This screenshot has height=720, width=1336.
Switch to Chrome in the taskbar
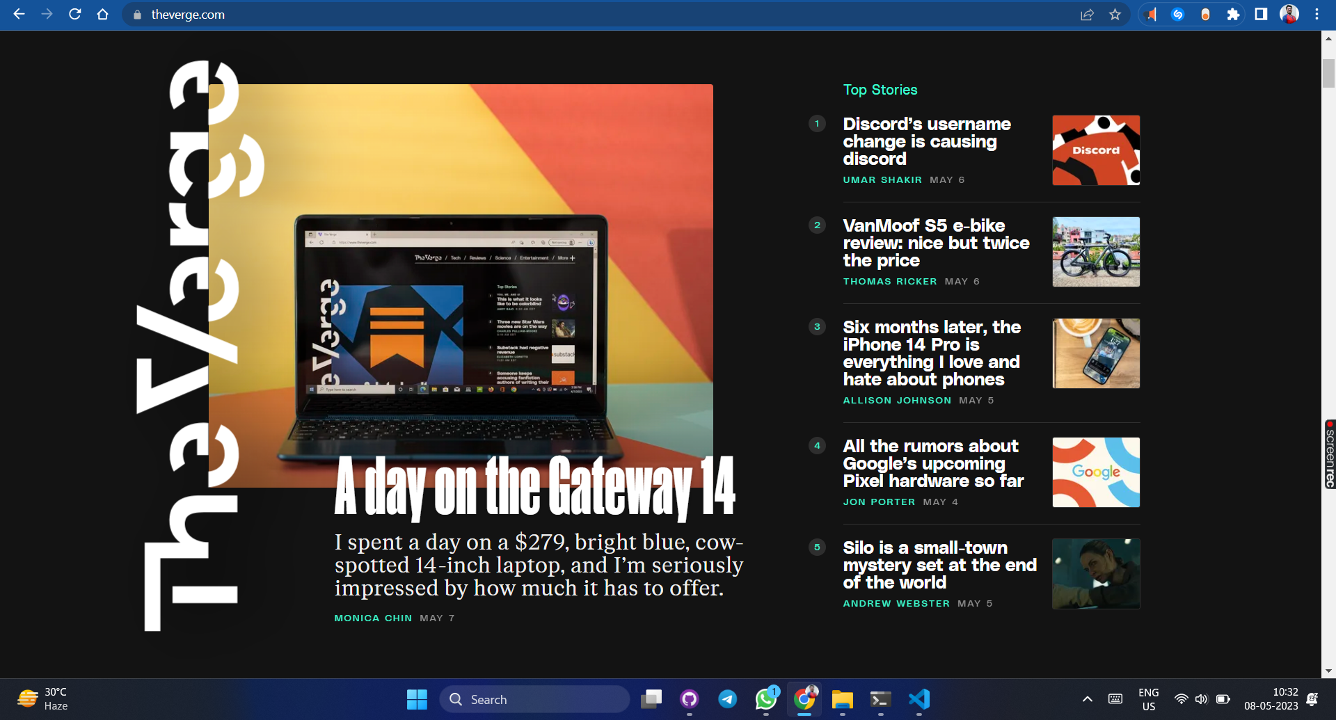(x=804, y=699)
